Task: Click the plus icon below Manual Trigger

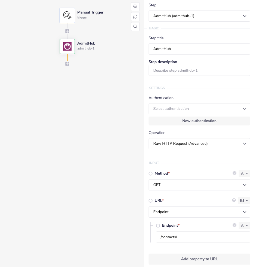Action: click(67, 31)
